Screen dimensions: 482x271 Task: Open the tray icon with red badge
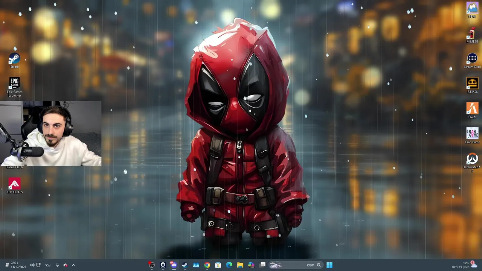tap(66, 265)
